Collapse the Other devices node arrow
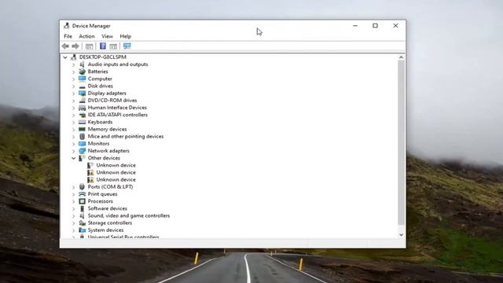503x283 pixels. (73, 158)
